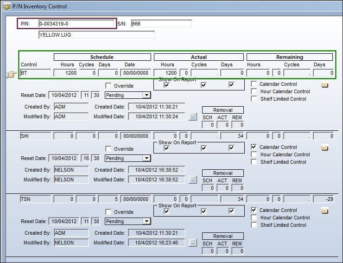Uncheck Calendar Control for TSN

[254, 210]
